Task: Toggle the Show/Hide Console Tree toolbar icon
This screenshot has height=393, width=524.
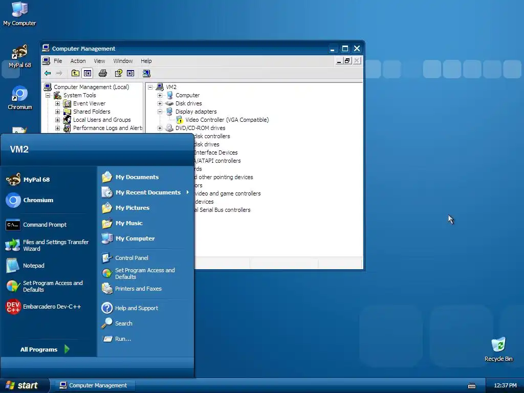Action: coord(88,73)
